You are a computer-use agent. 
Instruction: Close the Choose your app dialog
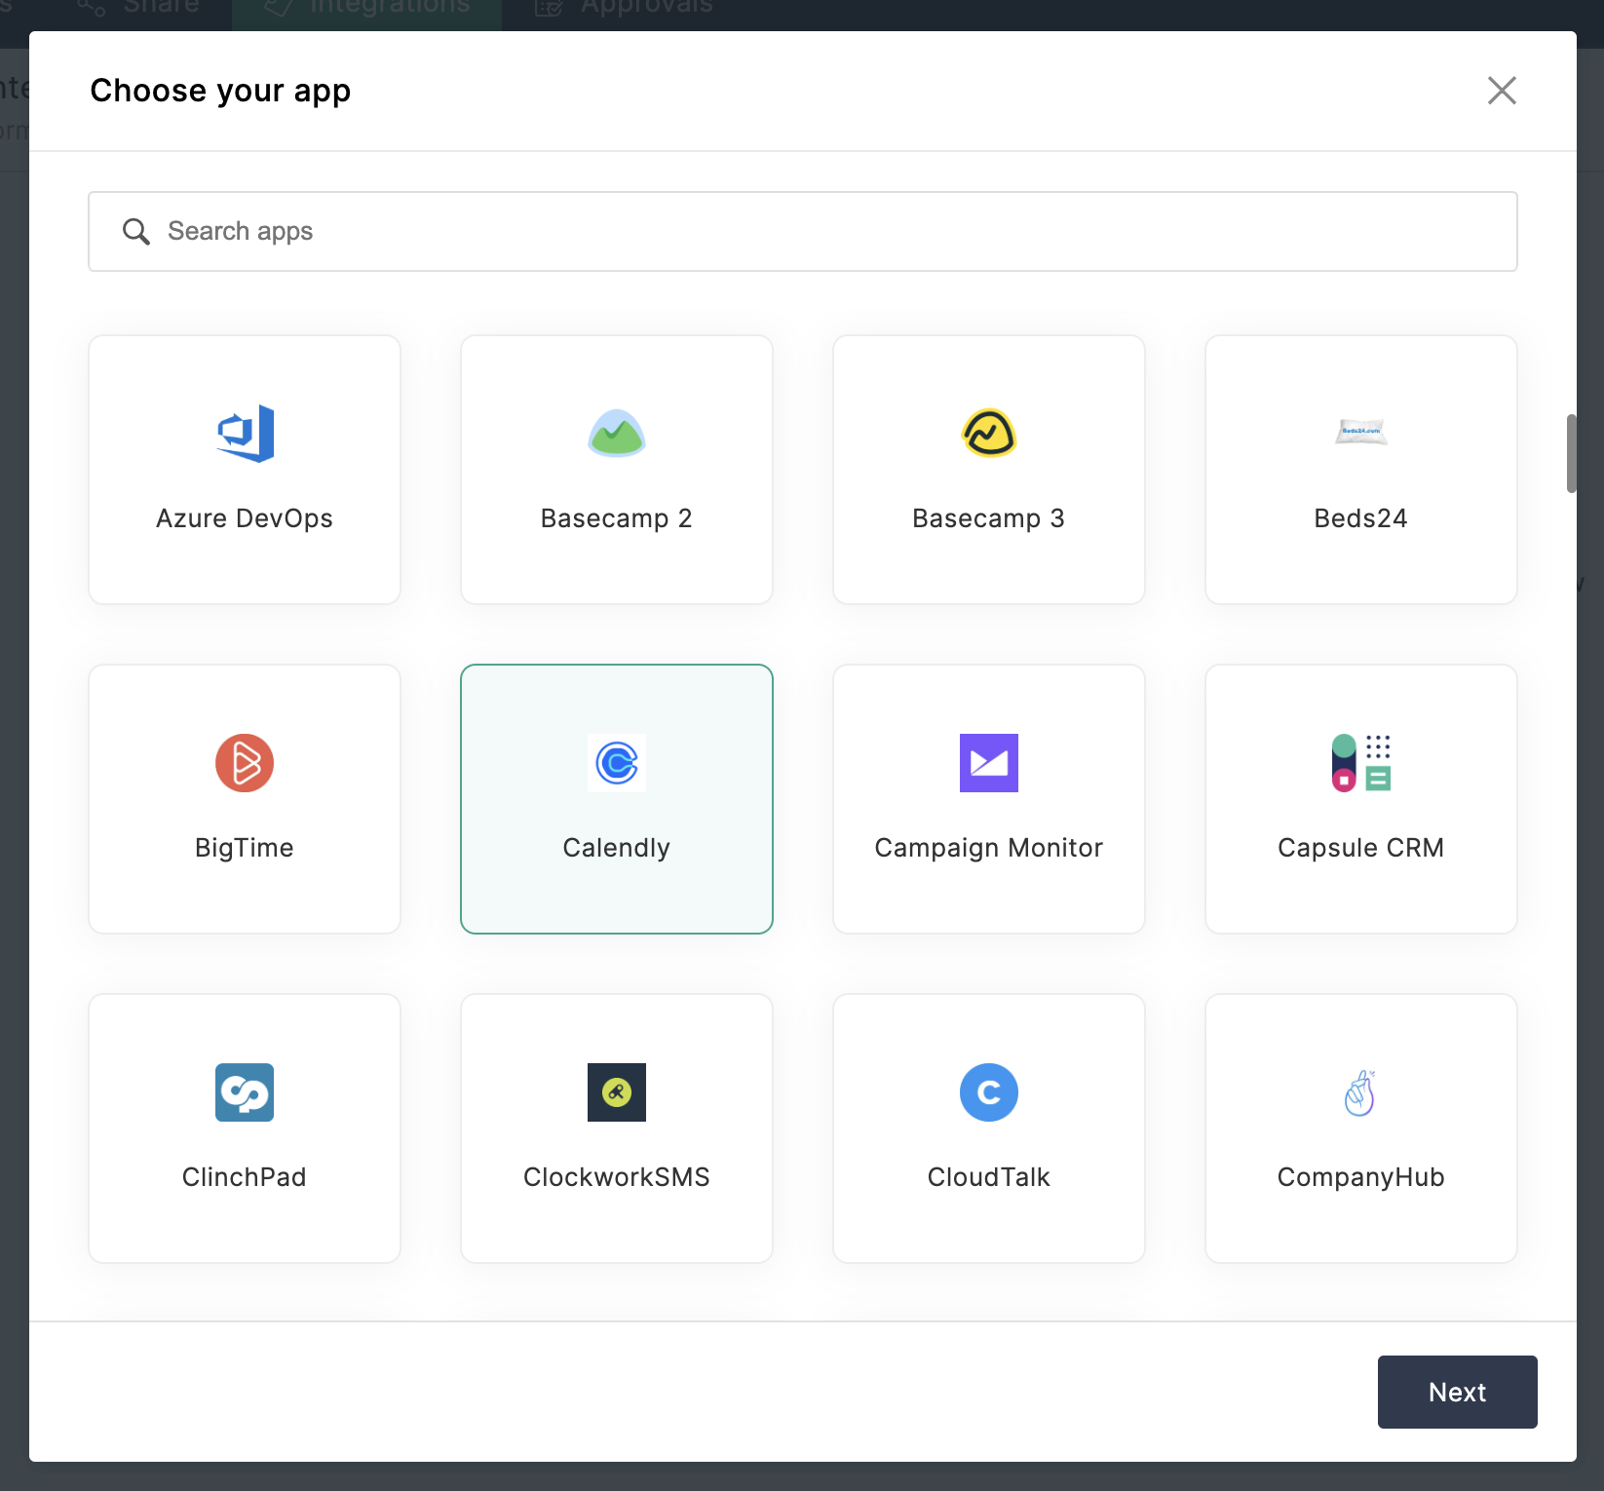pos(1502,91)
